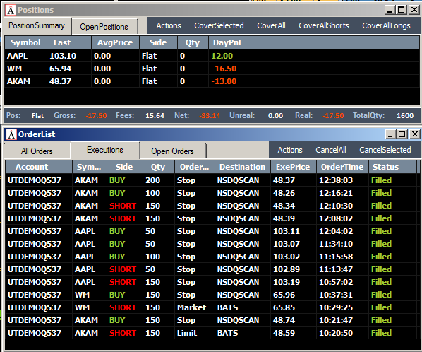Minimize the OrderList window

coord(390,134)
